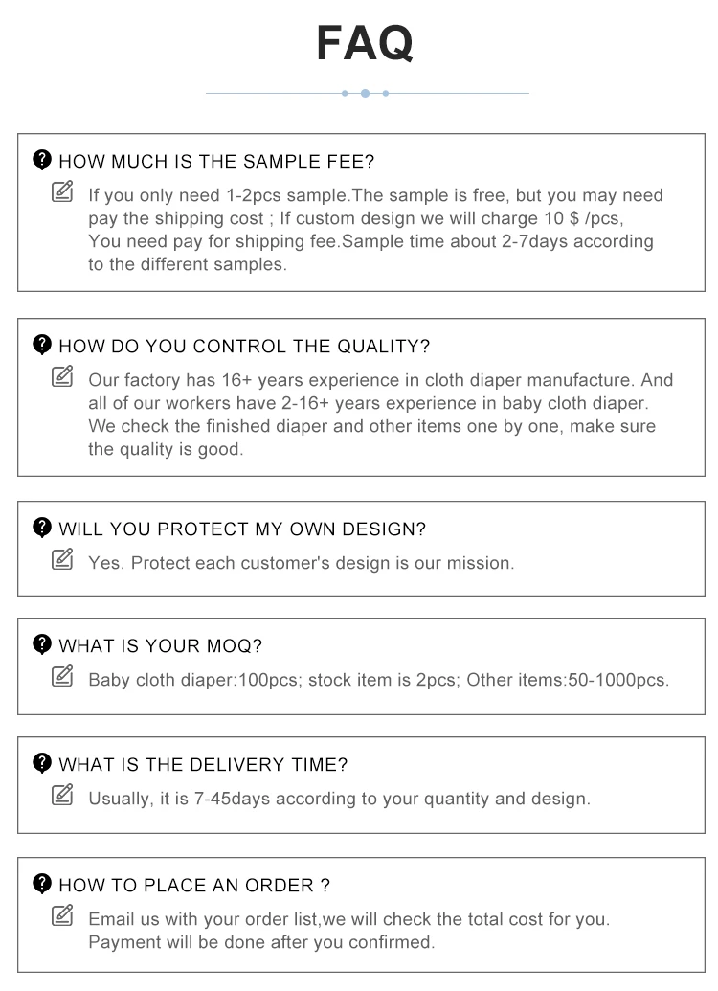Screen dimensions: 718x991
Task: Click edit note icon beside delivery answer
Action: point(62,795)
